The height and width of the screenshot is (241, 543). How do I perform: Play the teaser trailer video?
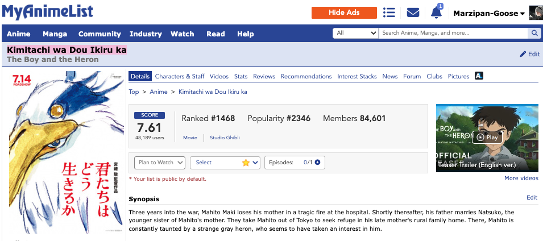(x=487, y=137)
